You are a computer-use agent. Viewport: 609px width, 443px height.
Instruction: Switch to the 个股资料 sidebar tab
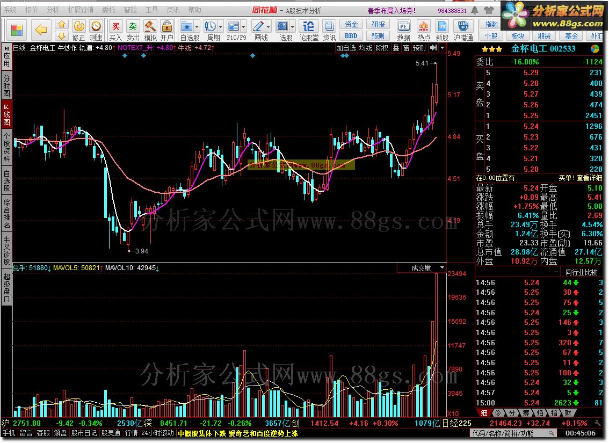(x=6, y=148)
